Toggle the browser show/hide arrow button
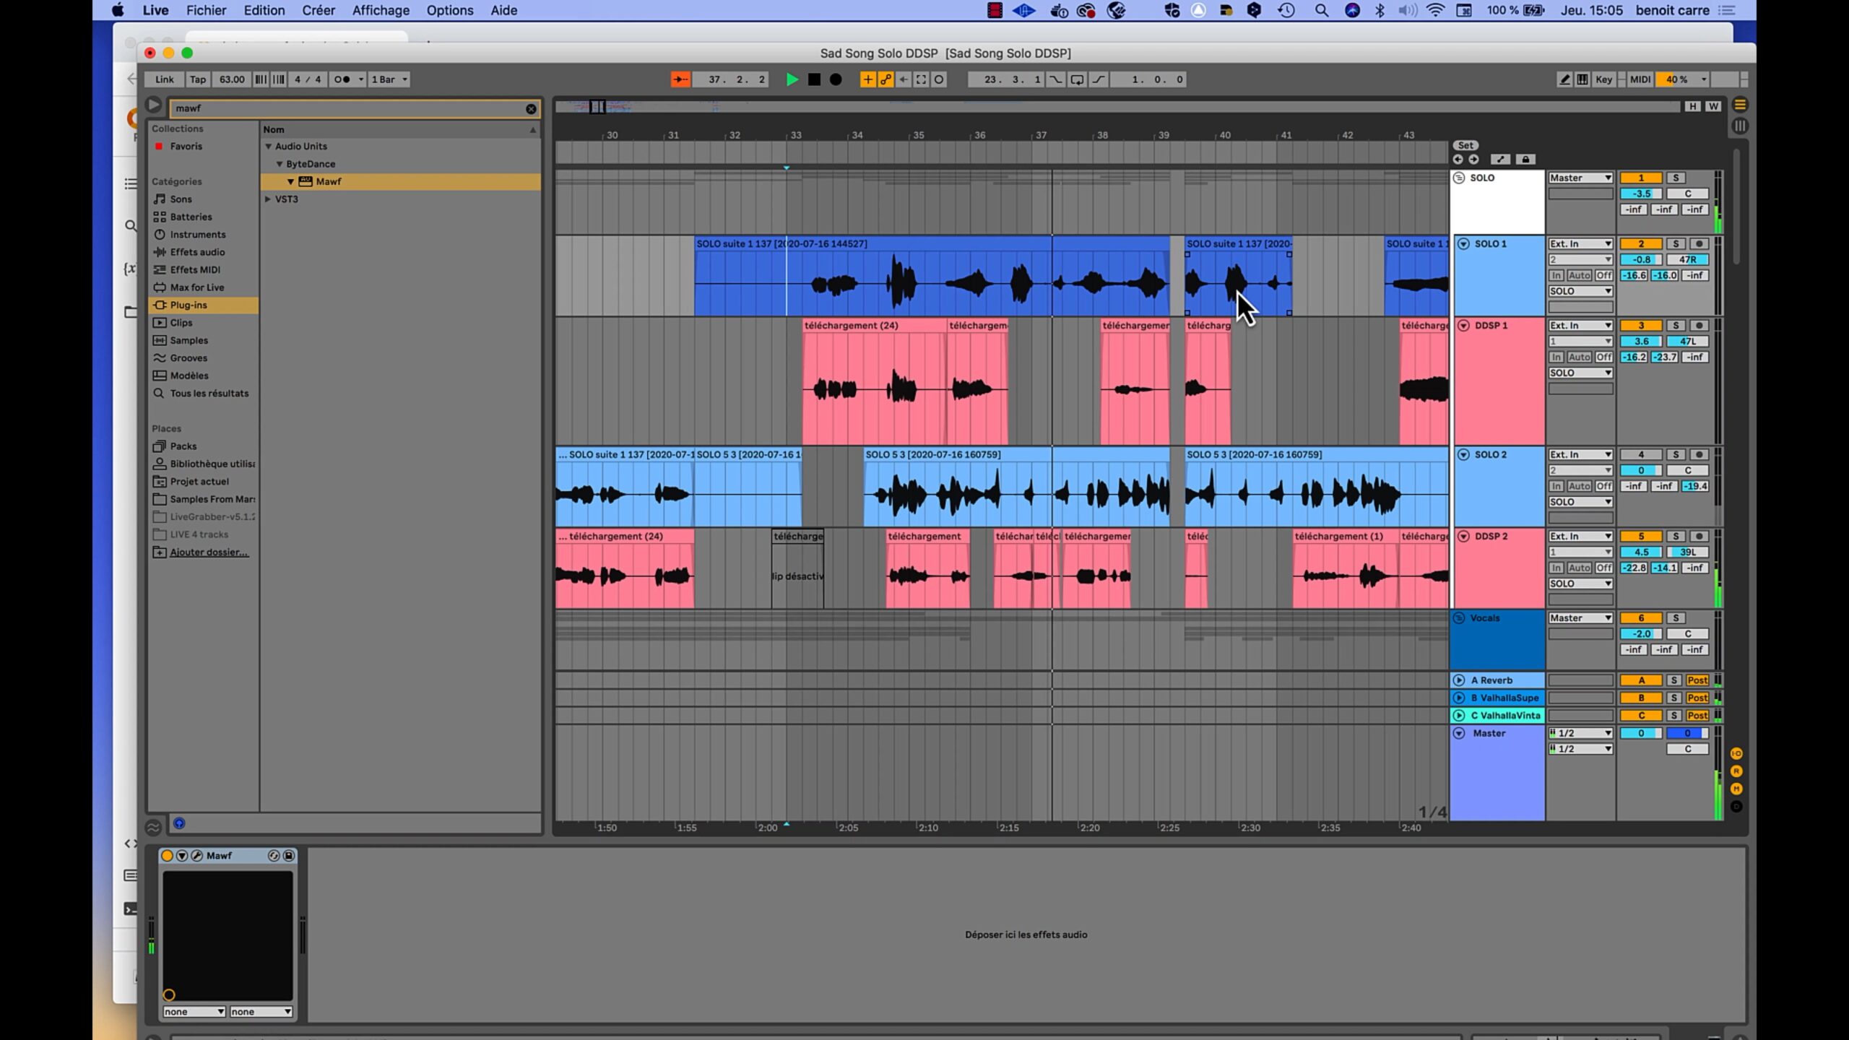 [x=153, y=105]
